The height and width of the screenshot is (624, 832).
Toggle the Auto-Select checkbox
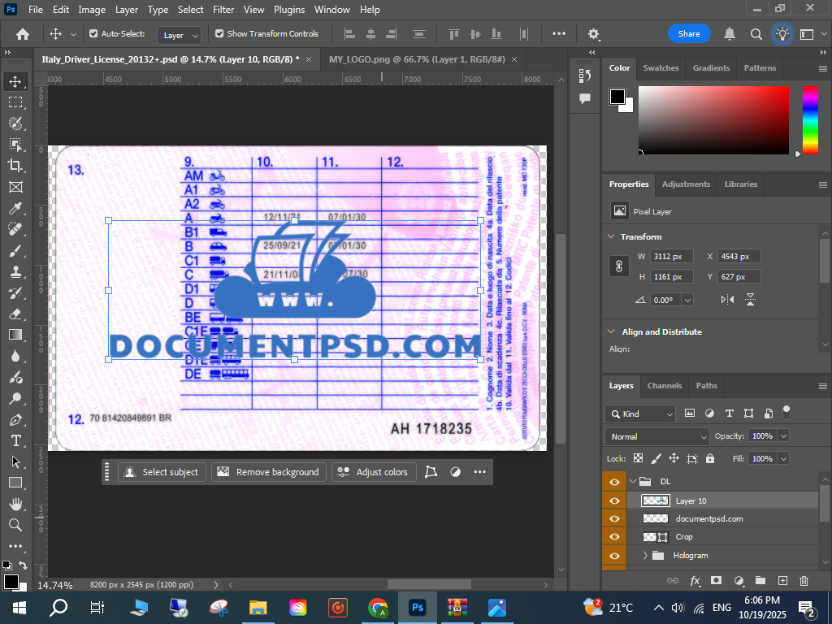(93, 34)
